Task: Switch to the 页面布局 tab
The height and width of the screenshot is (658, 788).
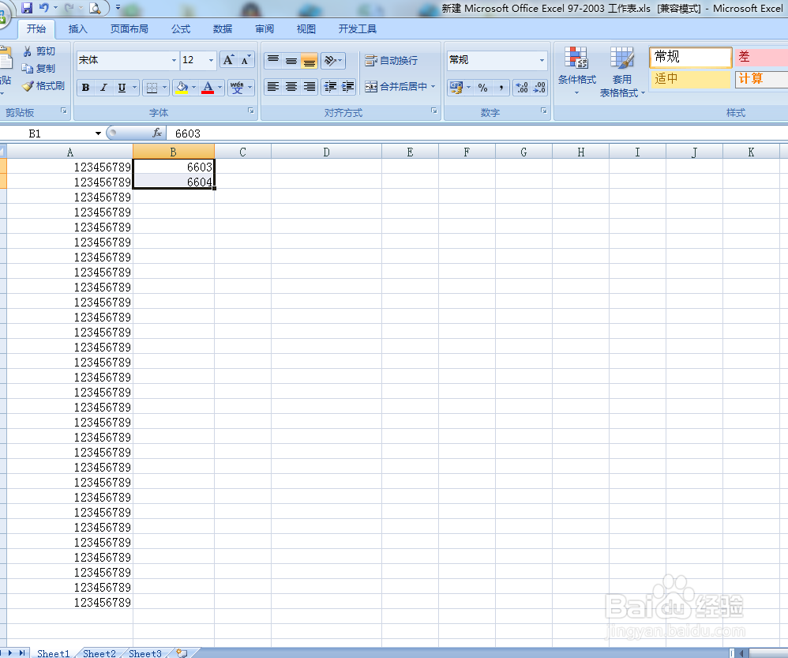Action: (129, 29)
